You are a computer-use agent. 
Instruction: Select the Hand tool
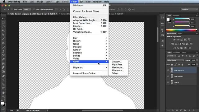pos(3,93)
